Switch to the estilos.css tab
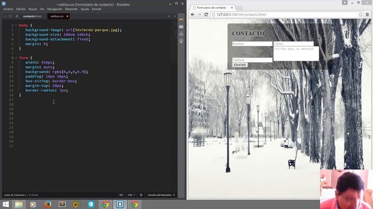The image size is (373, 209). (57, 16)
